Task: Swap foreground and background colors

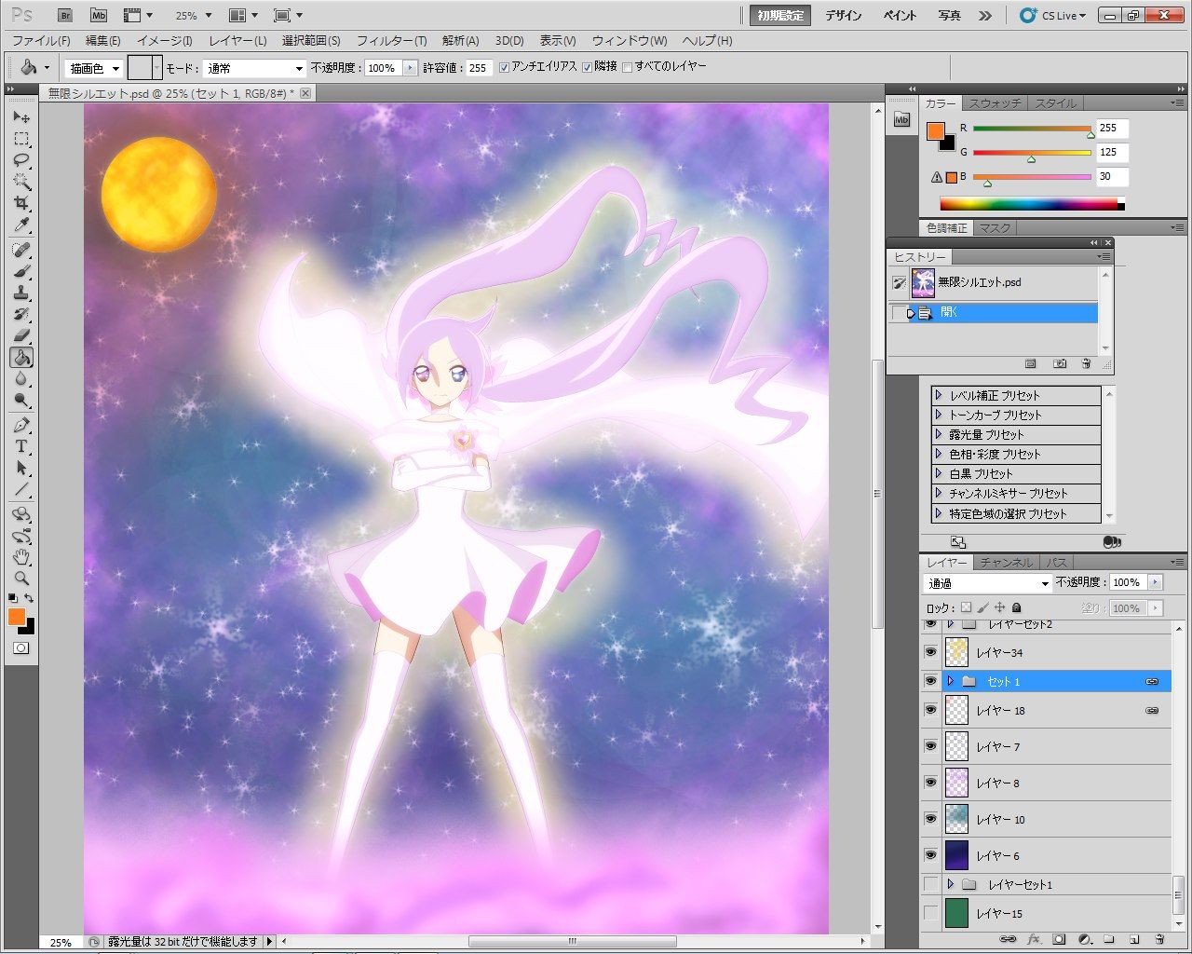Action: pos(30,598)
